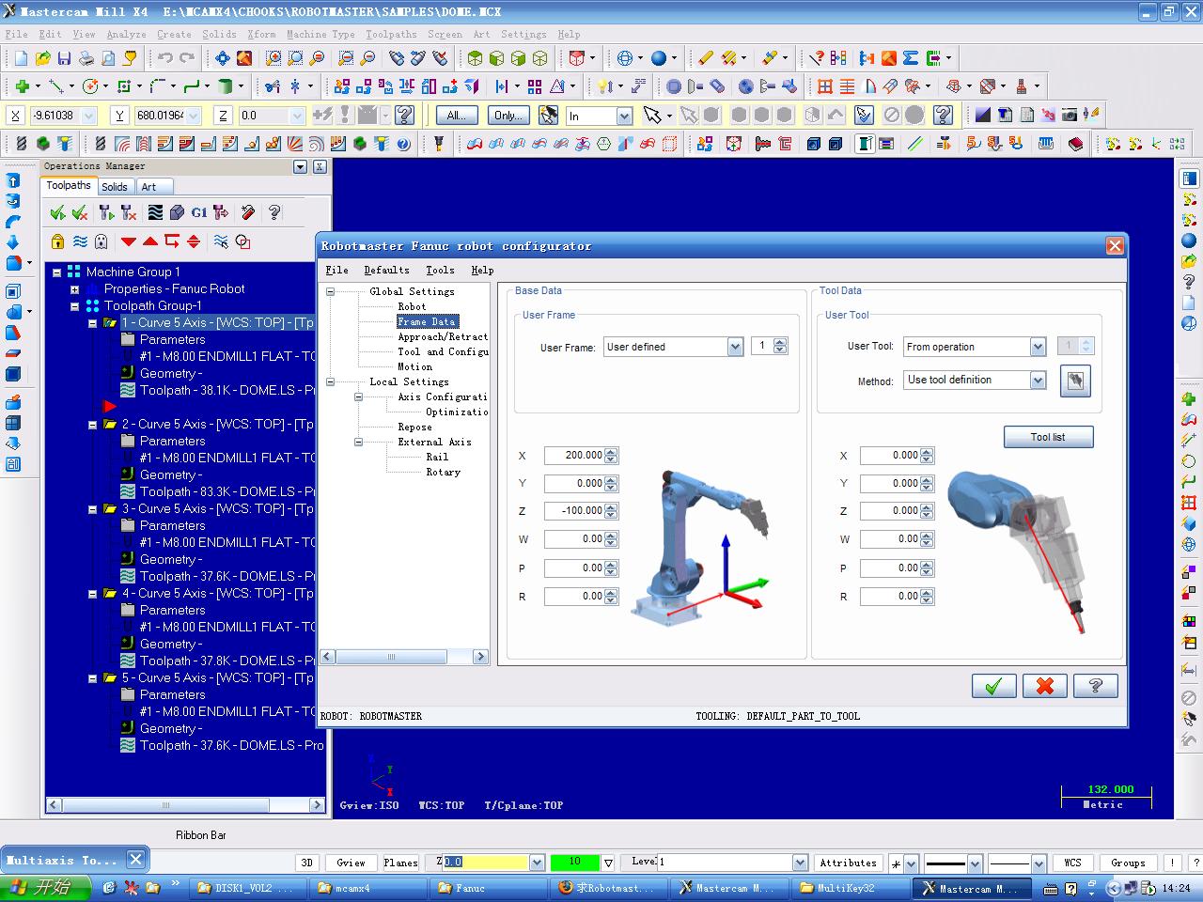Select Frame Data in the settings tree
This screenshot has width=1203, height=902.
(427, 321)
